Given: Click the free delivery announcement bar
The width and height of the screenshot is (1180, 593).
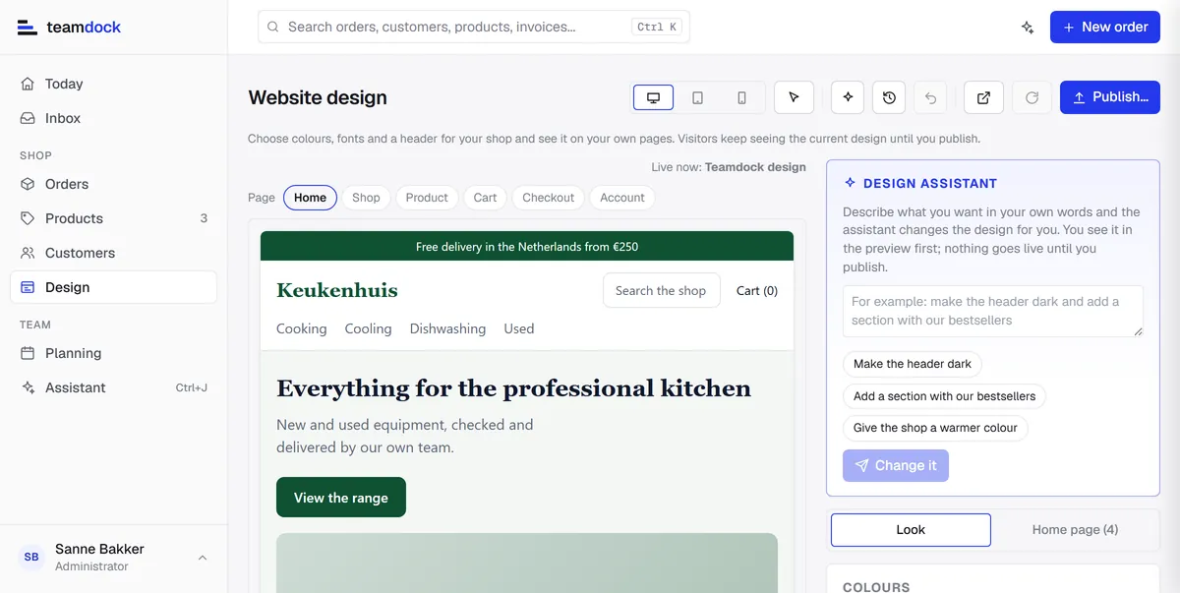Looking at the screenshot, I should pos(527,246).
